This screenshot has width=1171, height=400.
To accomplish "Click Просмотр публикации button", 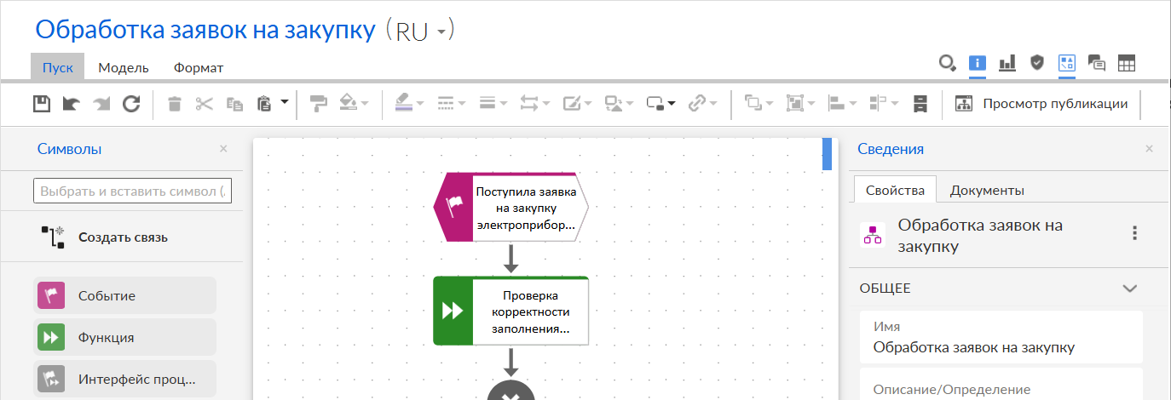I will point(1041,104).
